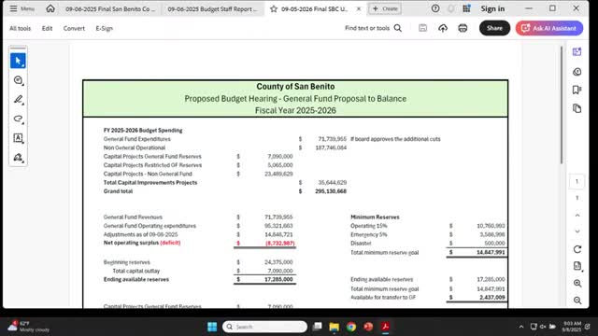The width and height of the screenshot is (598, 336).
Task: Click current page number box
Action: pyautogui.click(x=577, y=181)
